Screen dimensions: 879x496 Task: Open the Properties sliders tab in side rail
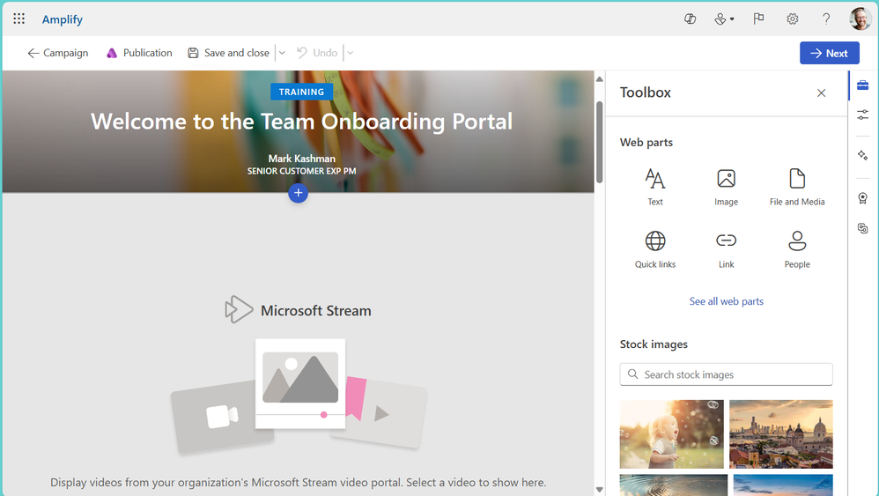[x=863, y=115]
